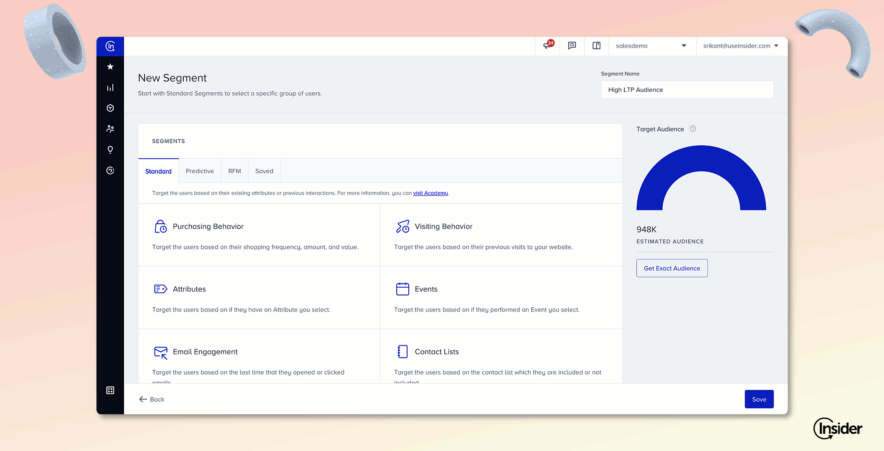Open the audience people sidebar icon
Viewport: 884px width, 451px height.
click(110, 129)
